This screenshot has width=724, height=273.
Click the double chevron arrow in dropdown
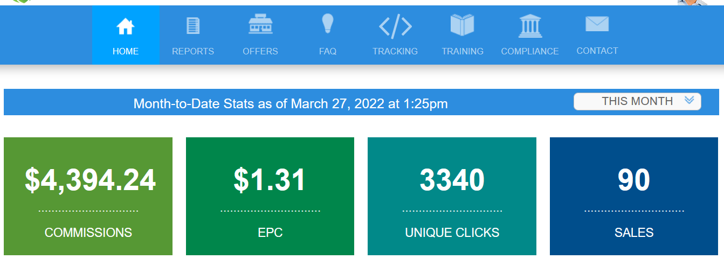689,100
